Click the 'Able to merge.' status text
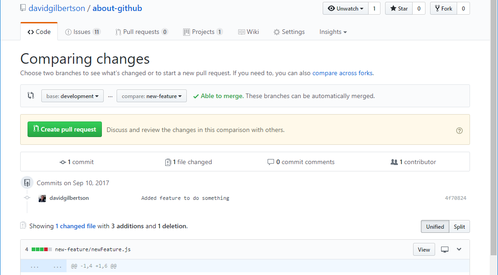Viewport: 498px width, 275px height. [x=222, y=96]
